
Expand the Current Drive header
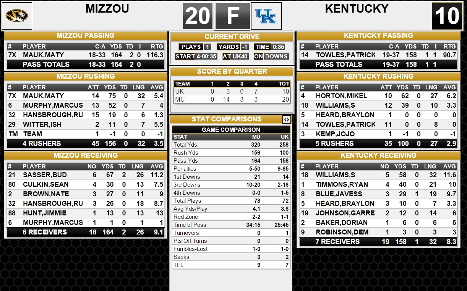coord(232,37)
